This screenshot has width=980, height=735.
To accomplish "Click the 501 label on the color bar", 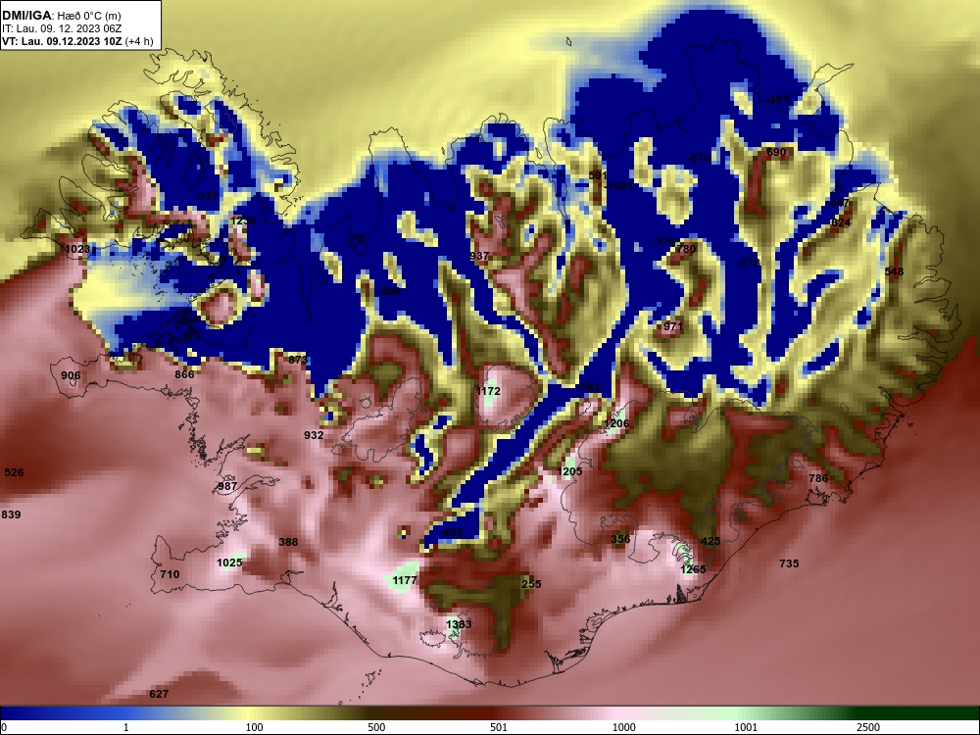I will tap(499, 727).
